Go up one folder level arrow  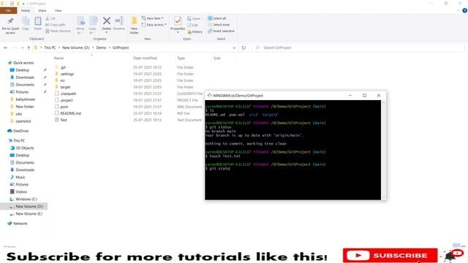click(x=29, y=47)
